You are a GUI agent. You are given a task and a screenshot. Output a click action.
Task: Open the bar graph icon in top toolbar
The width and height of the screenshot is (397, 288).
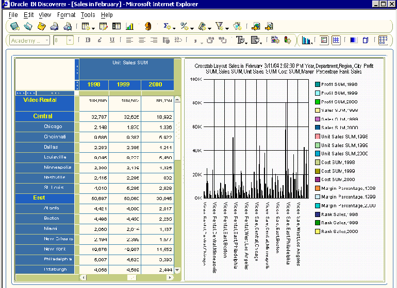point(129,26)
